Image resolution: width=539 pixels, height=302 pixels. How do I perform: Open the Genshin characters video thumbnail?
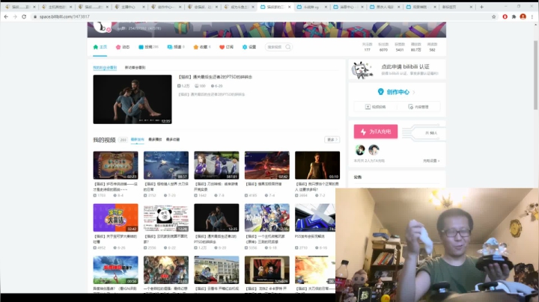pos(267,218)
